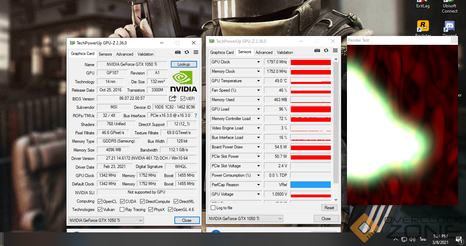Open the notification center icon
This screenshot has width=466, height=246.
[x=459, y=239]
